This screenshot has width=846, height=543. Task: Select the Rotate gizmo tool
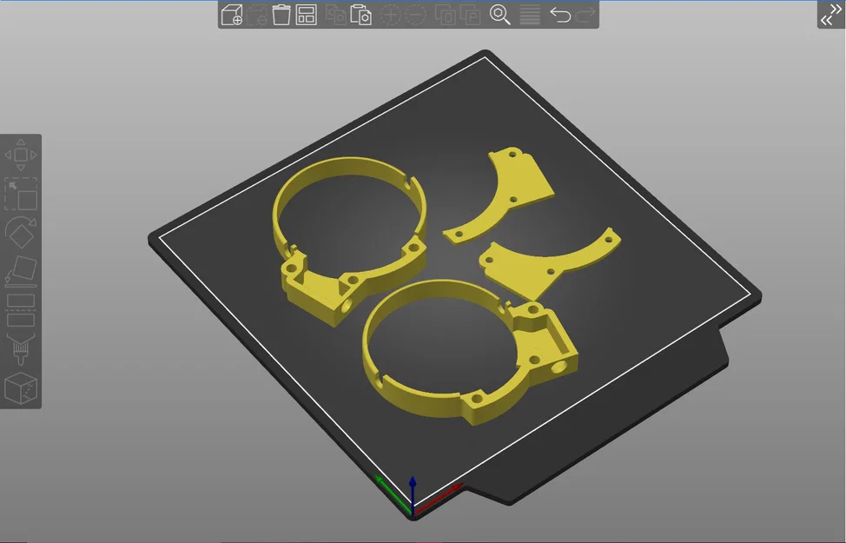click(21, 232)
